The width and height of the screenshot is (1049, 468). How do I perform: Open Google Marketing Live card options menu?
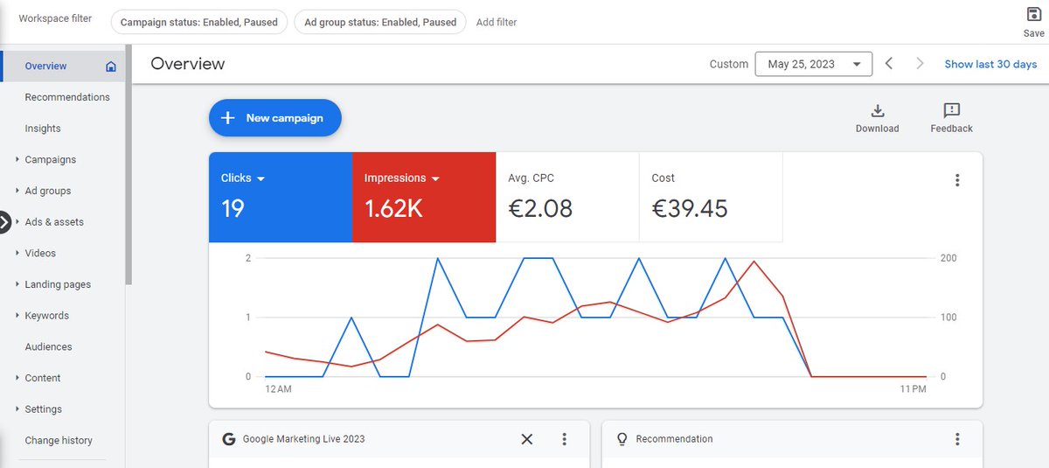click(565, 439)
